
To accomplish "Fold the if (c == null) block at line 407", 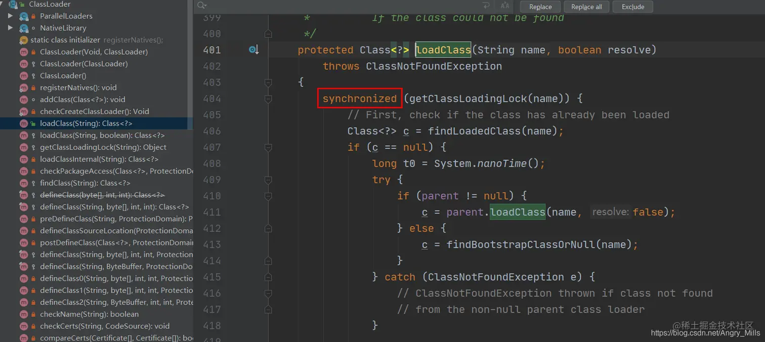I will pos(268,147).
